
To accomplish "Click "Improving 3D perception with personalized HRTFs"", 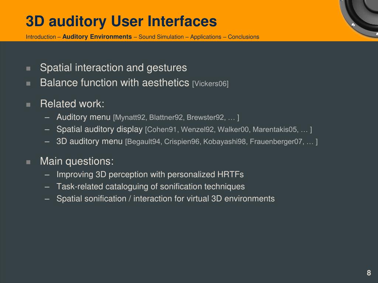I will (x=150, y=174).
